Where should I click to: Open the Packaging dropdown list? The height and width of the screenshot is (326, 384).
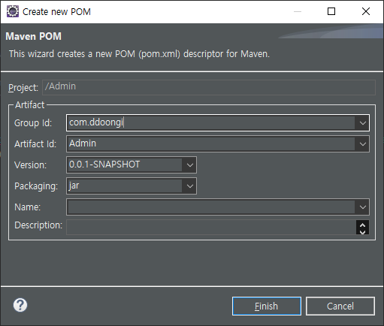point(189,186)
